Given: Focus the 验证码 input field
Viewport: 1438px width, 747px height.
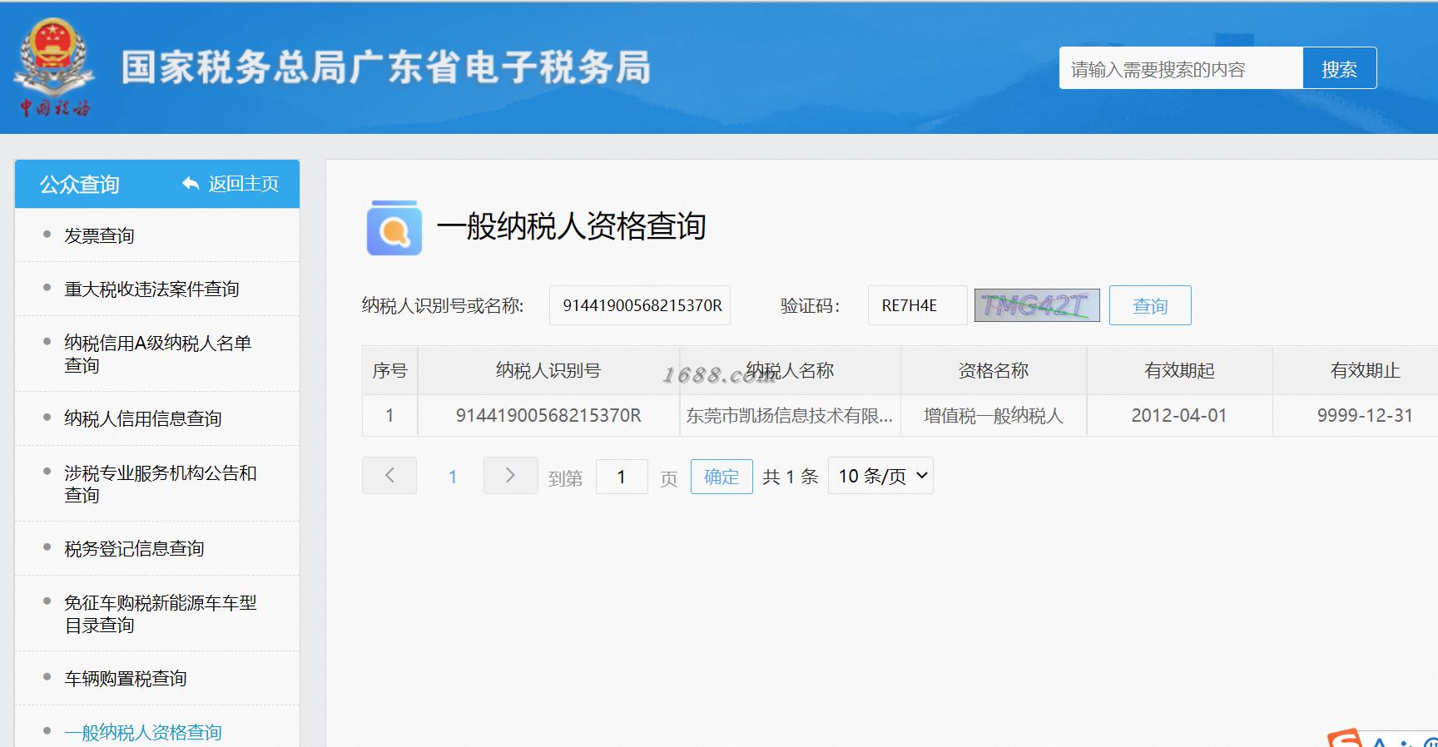Looking at the screenshot, I should (x=917, y=305).
